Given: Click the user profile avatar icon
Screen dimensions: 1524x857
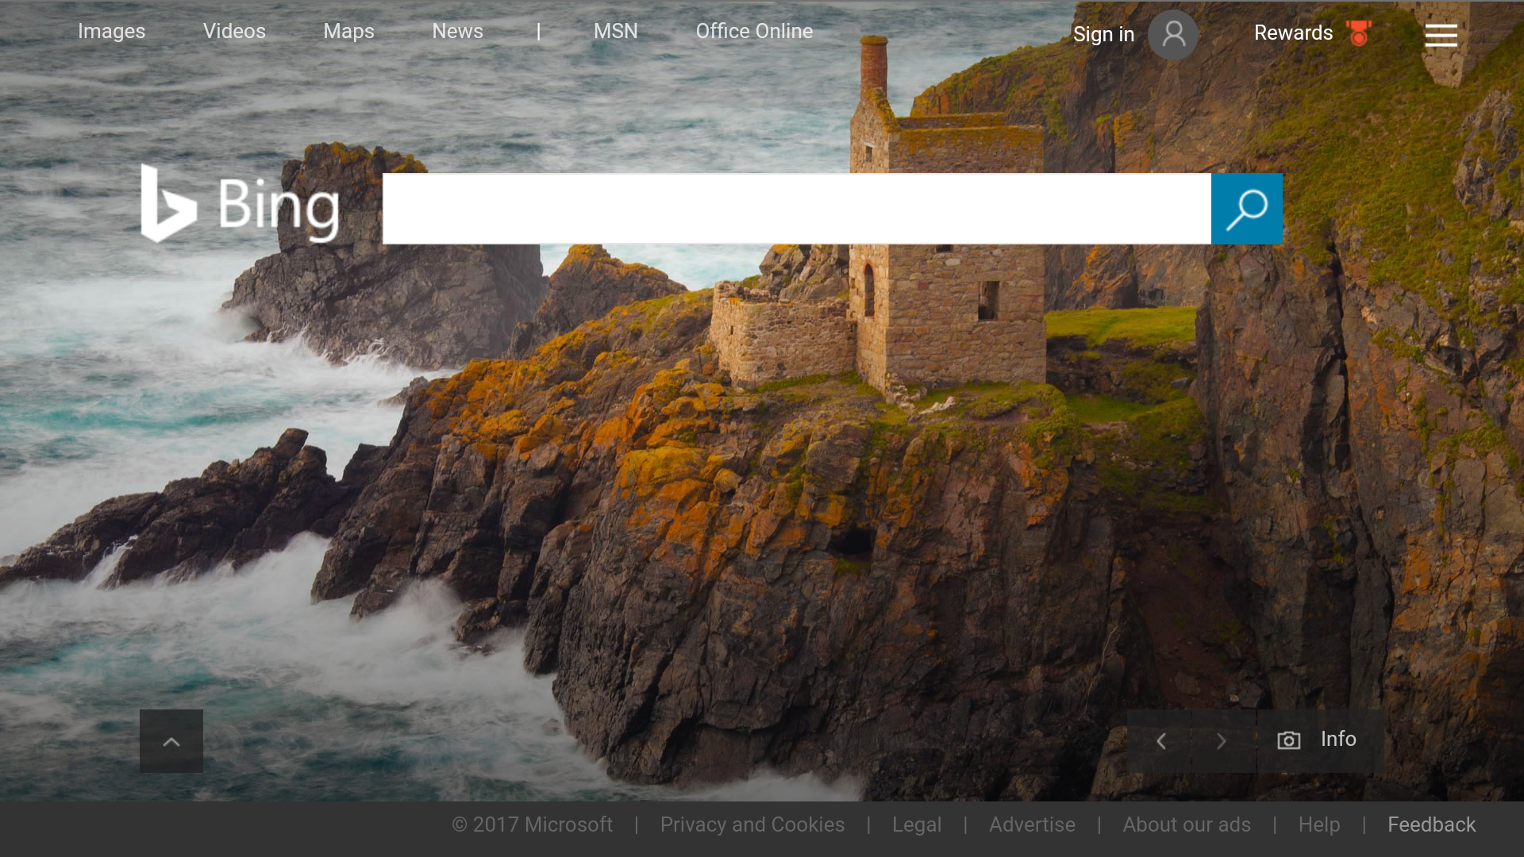Looking at the screenshot, I should coord(1173,34).
